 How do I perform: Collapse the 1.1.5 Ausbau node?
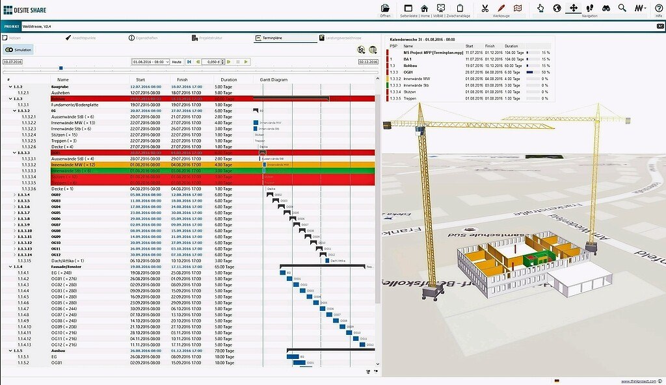pyautogui.click(x=10, y=351)
